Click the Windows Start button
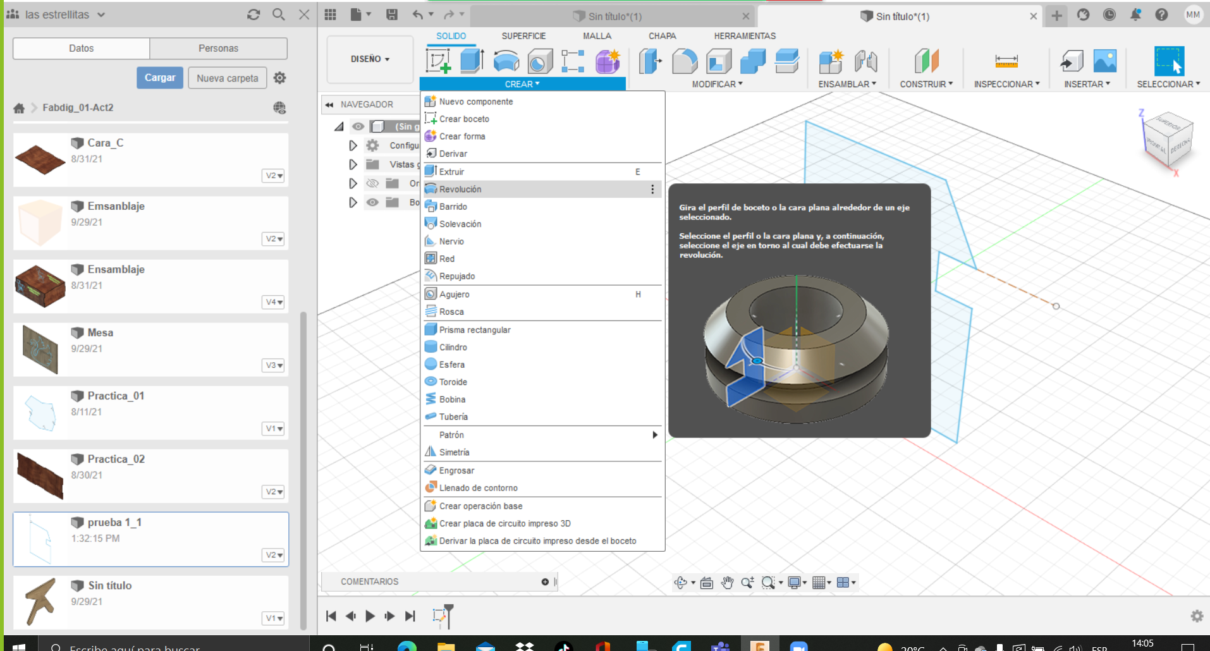This screenshot has height=651, width=1210. [x=19, y=646]
